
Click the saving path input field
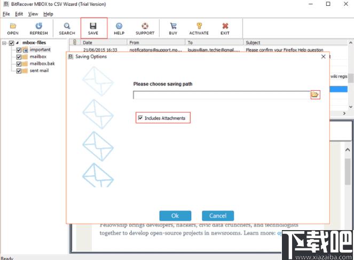[222, 95]
